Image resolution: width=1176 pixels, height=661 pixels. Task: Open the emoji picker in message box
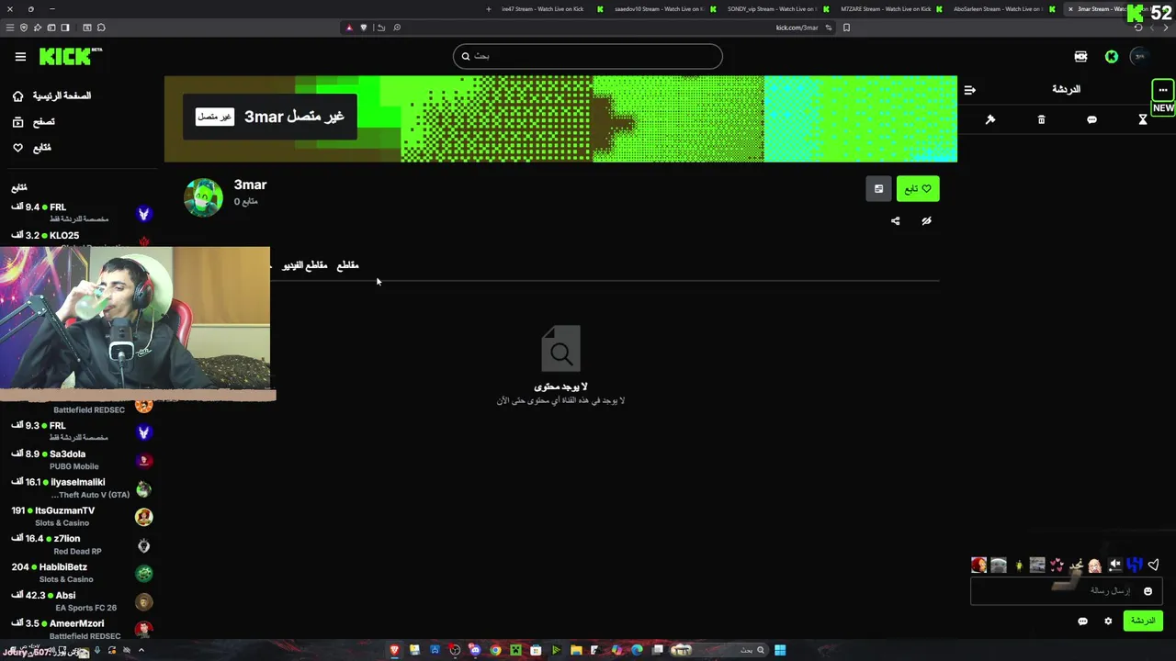pos(1148,591)
